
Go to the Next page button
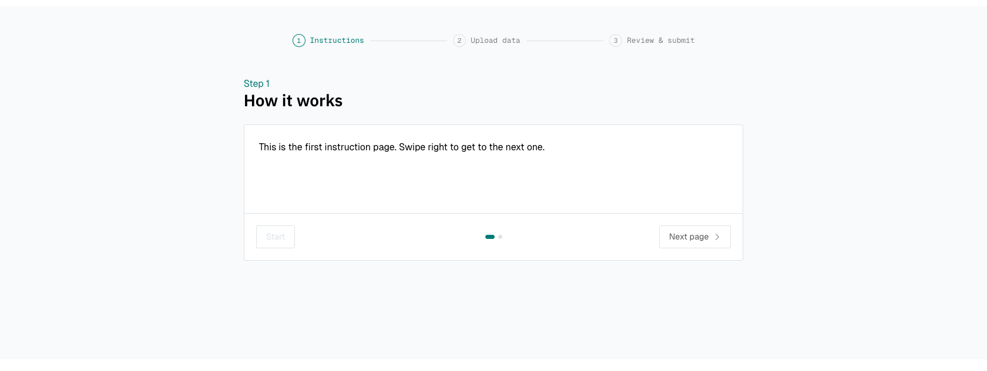pos(694,237)
